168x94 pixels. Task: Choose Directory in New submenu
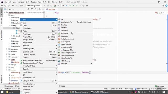(64, 25)
